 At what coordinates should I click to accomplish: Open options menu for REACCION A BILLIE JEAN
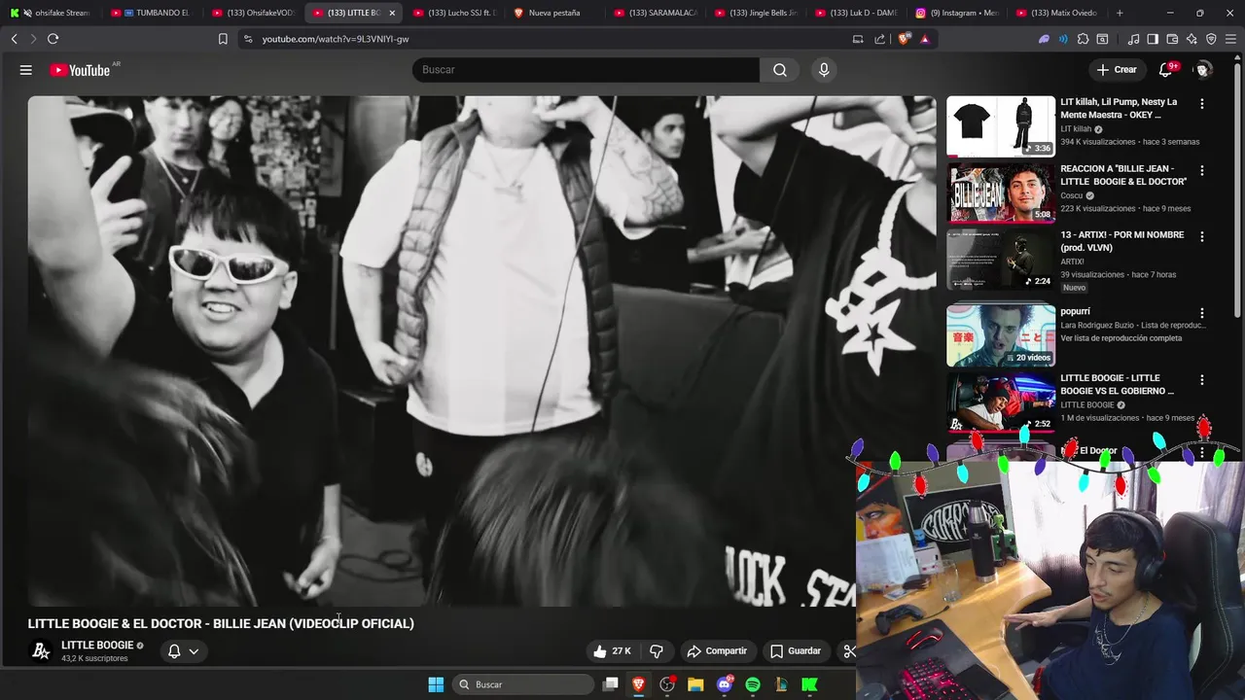tap(1202, 170)
